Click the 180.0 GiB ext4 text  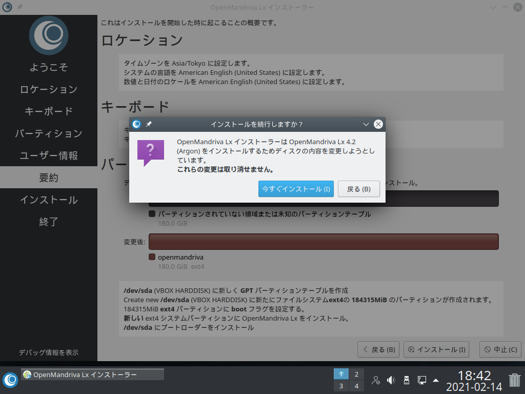(x=181, y=266)
